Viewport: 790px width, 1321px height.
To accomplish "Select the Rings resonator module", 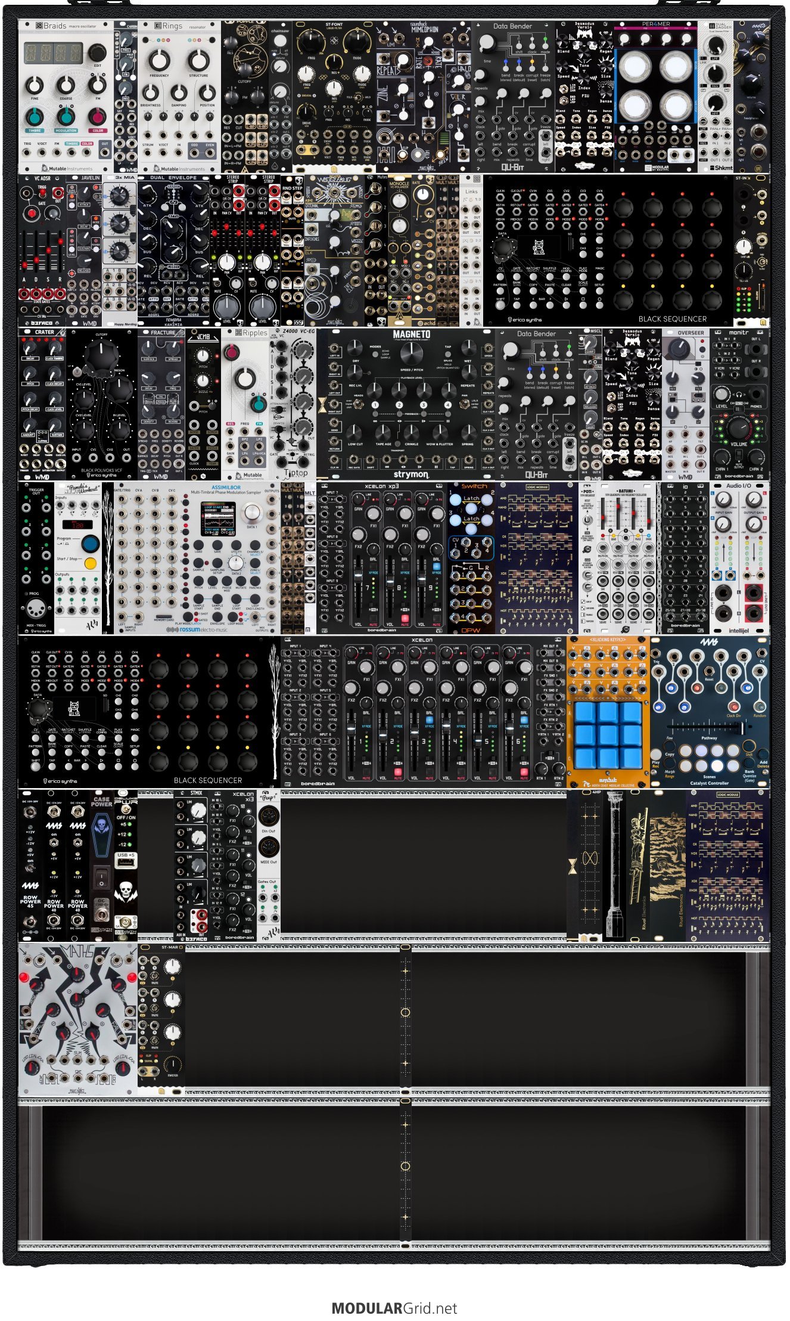I will (179, 97).
